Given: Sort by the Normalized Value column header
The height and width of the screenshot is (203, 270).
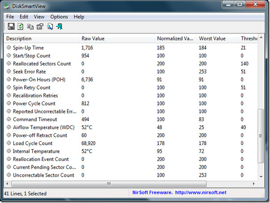Looking at the screenshot, I should pos(175,38).
